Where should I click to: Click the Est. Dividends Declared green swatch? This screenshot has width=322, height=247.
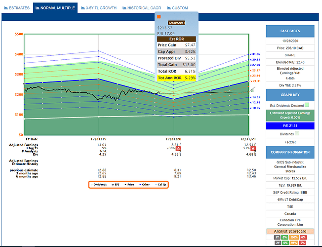coord(307,104)
